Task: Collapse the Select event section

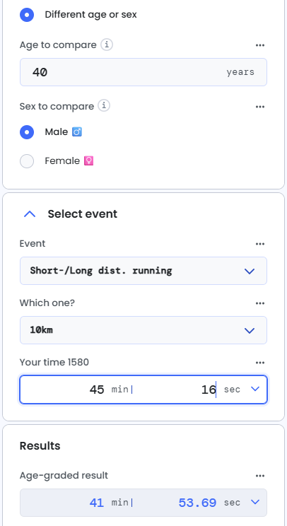Action: click(x=30, y=214)
